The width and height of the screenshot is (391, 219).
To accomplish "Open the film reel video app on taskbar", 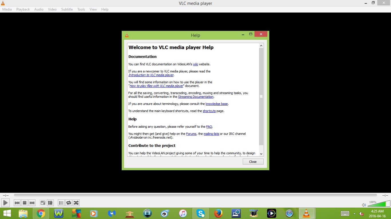I will pyautogui.click(x=147, y=213).
